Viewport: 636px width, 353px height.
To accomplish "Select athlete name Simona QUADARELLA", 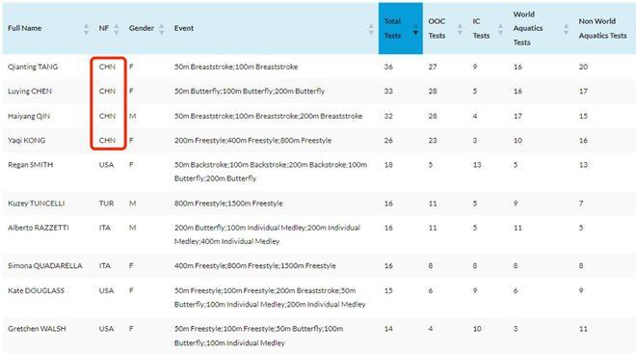I will [45, 266].
